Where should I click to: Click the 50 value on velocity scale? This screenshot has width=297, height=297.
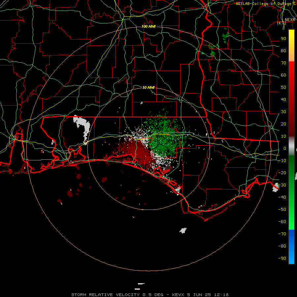283,87
